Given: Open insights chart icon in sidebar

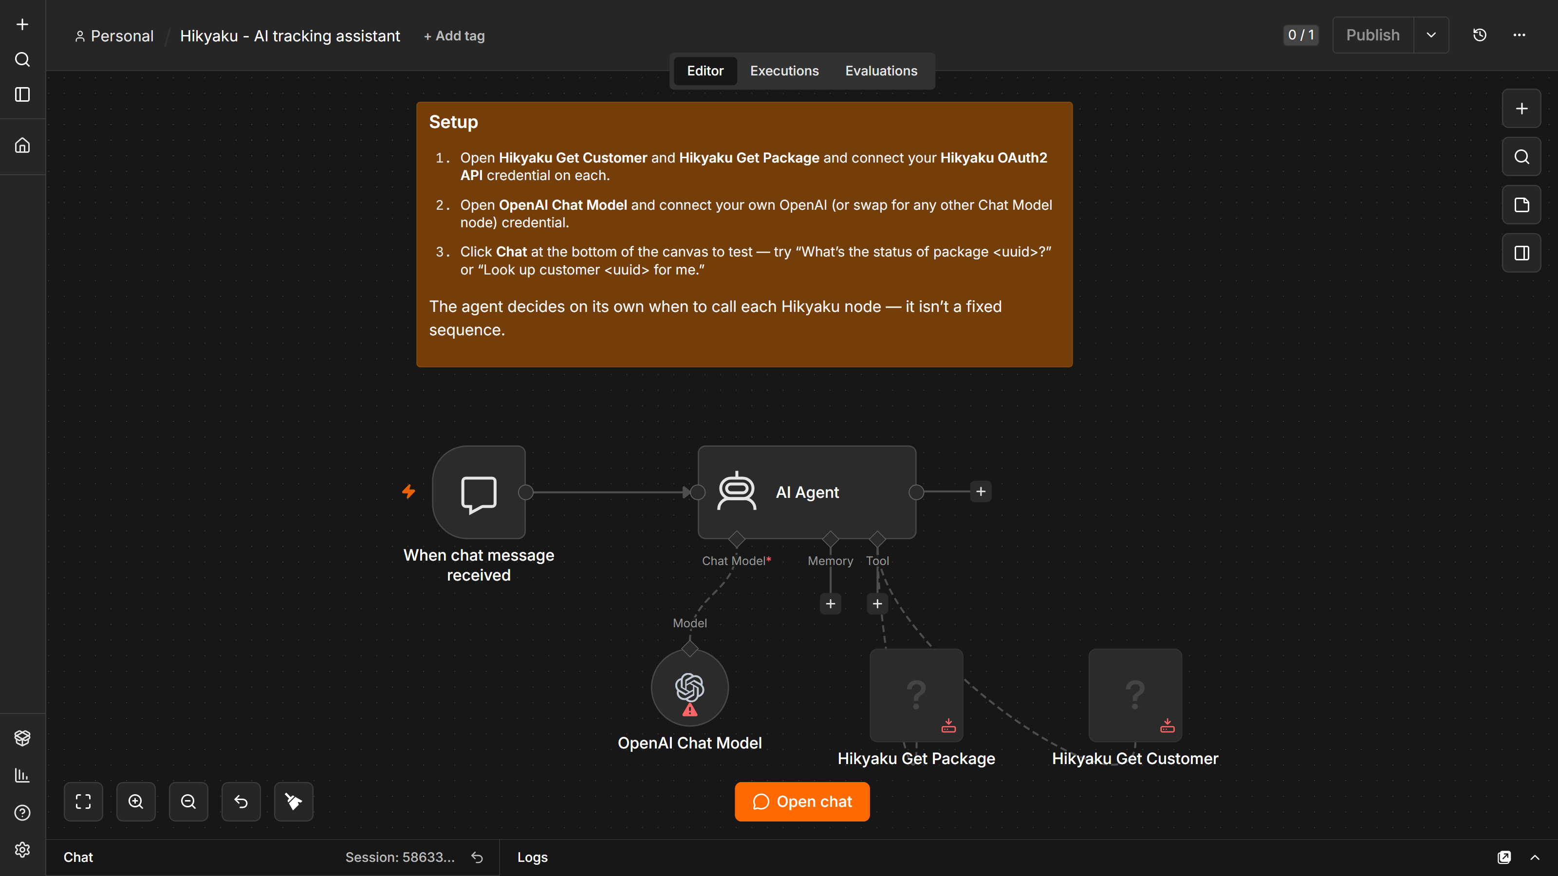Looking at the screenshot, I should pyautogui.click(x=22, y=775).
